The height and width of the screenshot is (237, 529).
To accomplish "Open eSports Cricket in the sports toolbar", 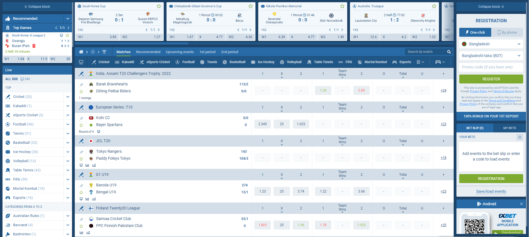I will click(x=155, y=62).
